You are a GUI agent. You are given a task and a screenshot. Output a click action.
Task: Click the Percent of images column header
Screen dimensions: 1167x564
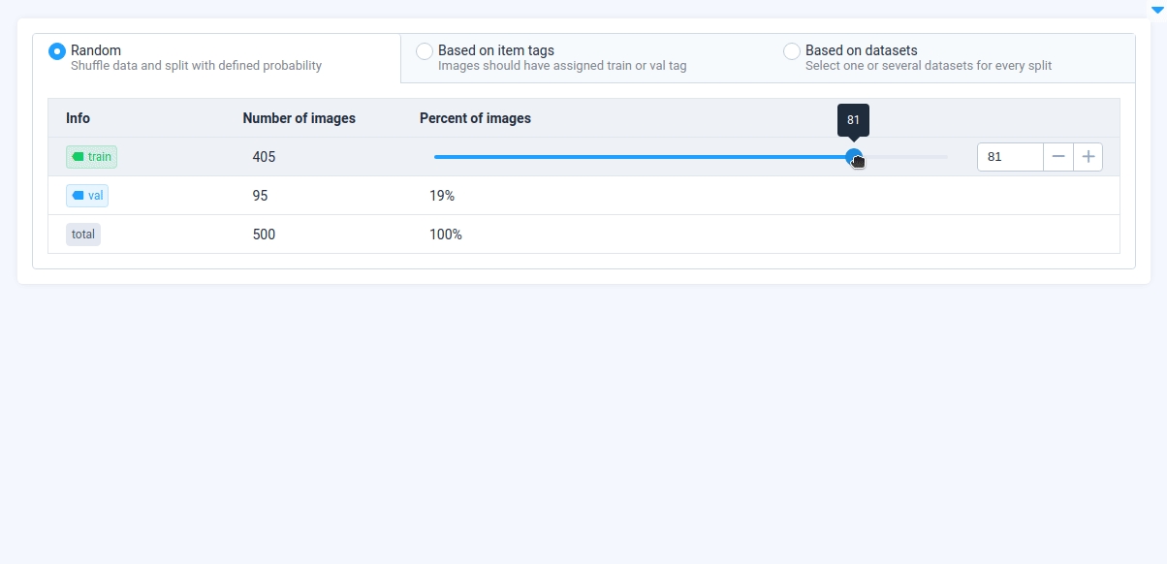click(475, 118)
